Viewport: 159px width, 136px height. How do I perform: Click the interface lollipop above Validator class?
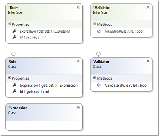[x=99, y=54]
